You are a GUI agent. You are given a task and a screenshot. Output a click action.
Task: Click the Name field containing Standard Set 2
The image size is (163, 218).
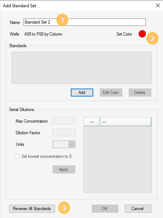click(85, 22)
